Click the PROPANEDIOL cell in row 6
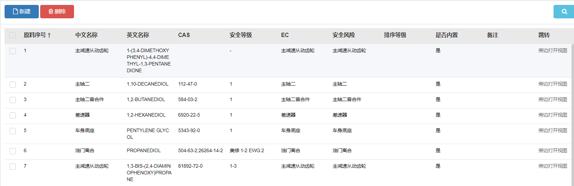Screen dimensions: 574x186 (x=143, y=151)
